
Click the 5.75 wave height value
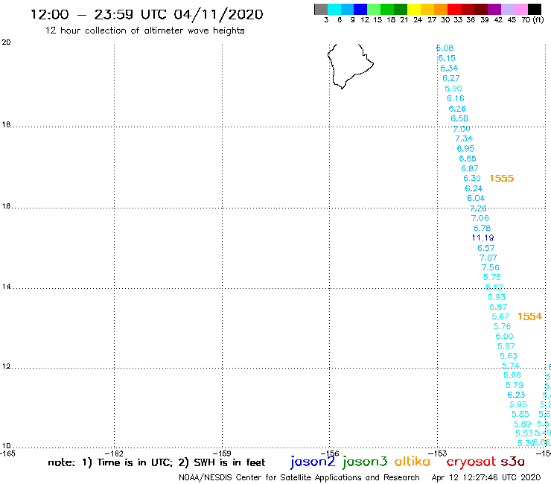click(x=492, y=277)
